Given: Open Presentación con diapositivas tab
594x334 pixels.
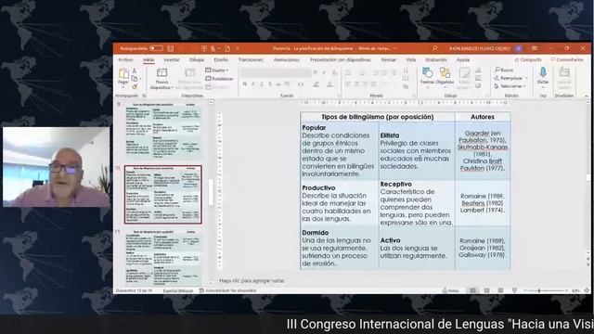Looking at the screenshot, I should tap(341, 59).
